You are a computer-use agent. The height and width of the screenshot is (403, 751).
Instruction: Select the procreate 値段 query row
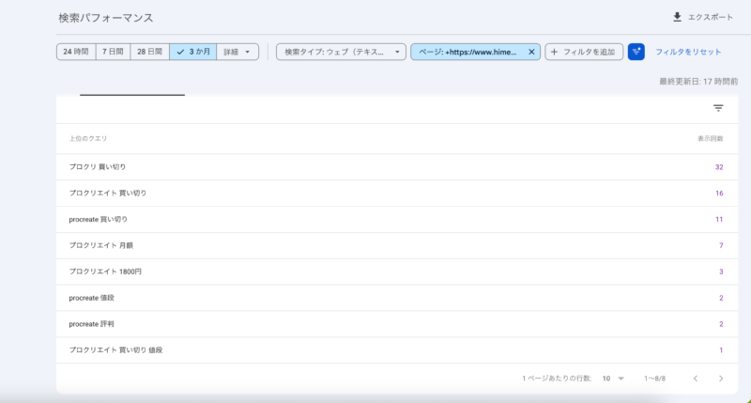[396, 298]
